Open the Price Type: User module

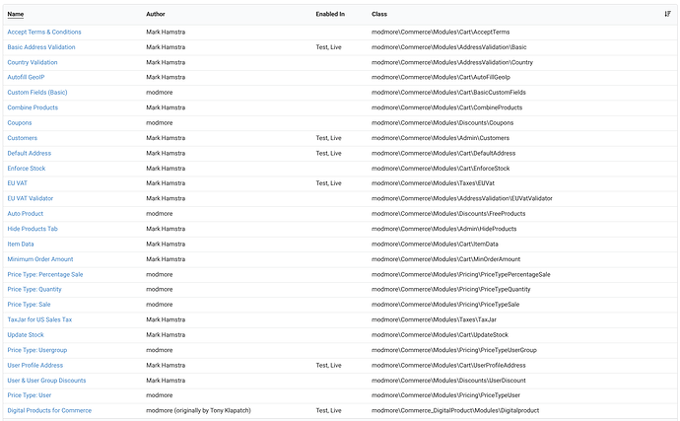29,394
